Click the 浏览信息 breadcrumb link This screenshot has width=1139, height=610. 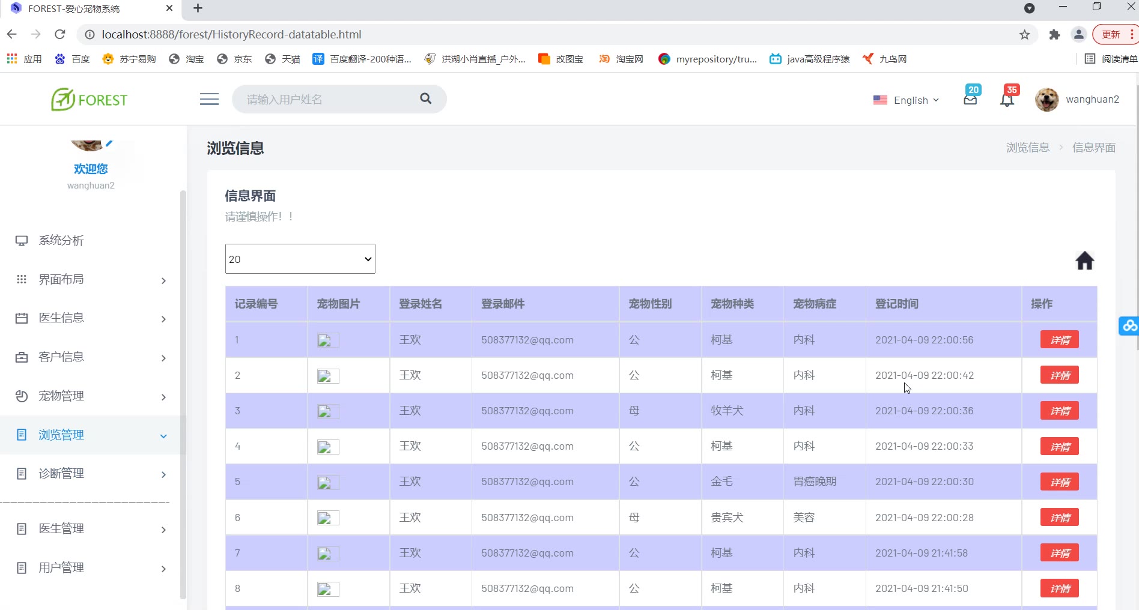(x=1028, y=148)
